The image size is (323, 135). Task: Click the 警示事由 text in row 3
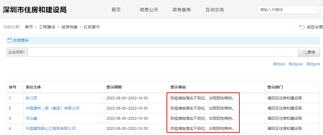(x=203, y=118)
